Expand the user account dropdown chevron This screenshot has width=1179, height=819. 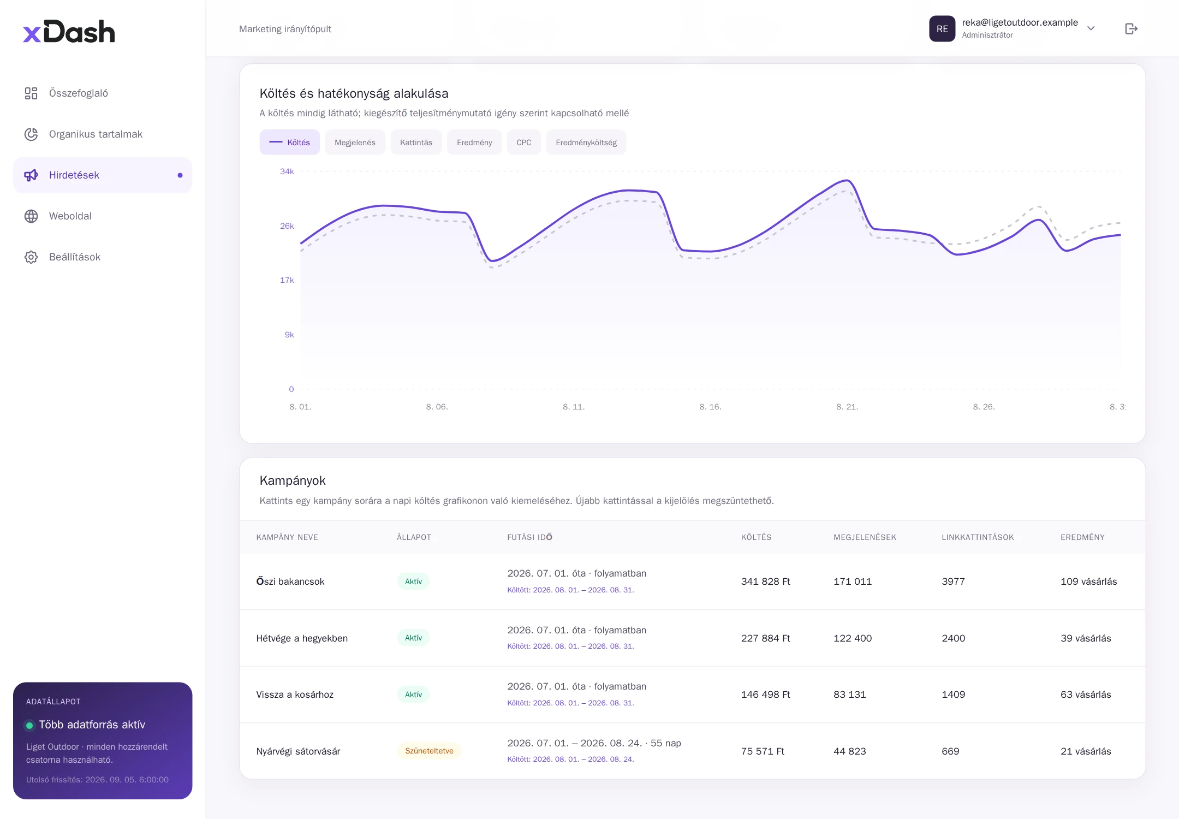tap(1091, 29)
